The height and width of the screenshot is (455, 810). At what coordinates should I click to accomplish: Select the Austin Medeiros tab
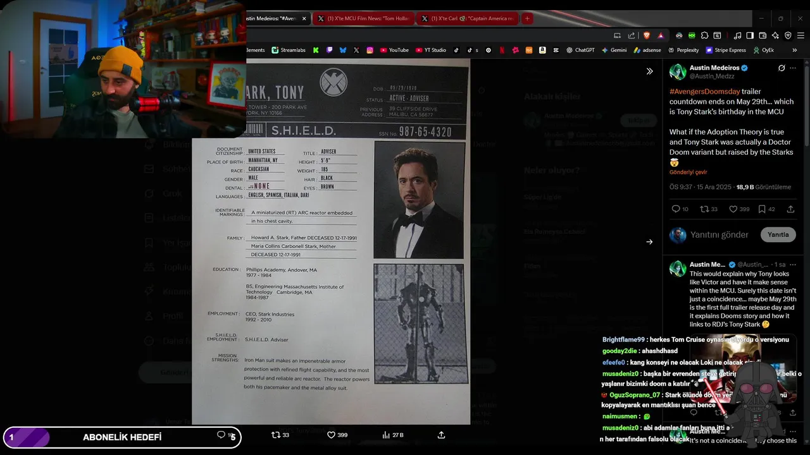(272, 18)
